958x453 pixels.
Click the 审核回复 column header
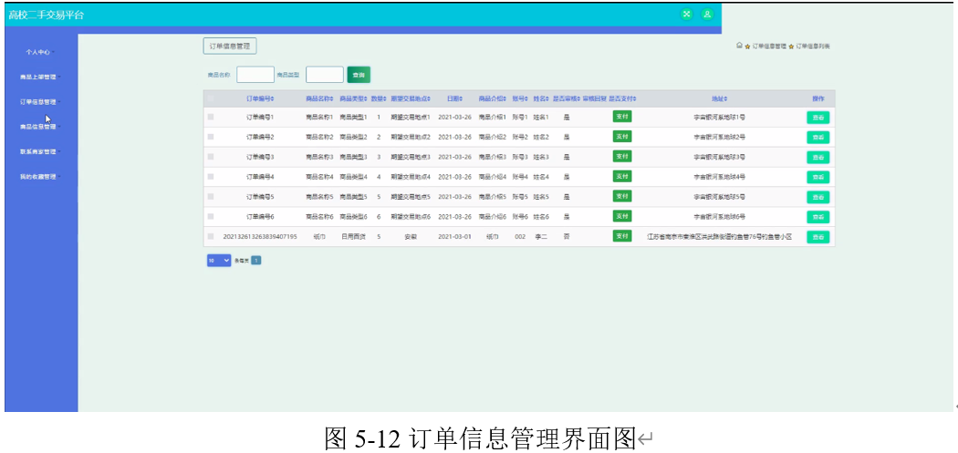(595, 98)
